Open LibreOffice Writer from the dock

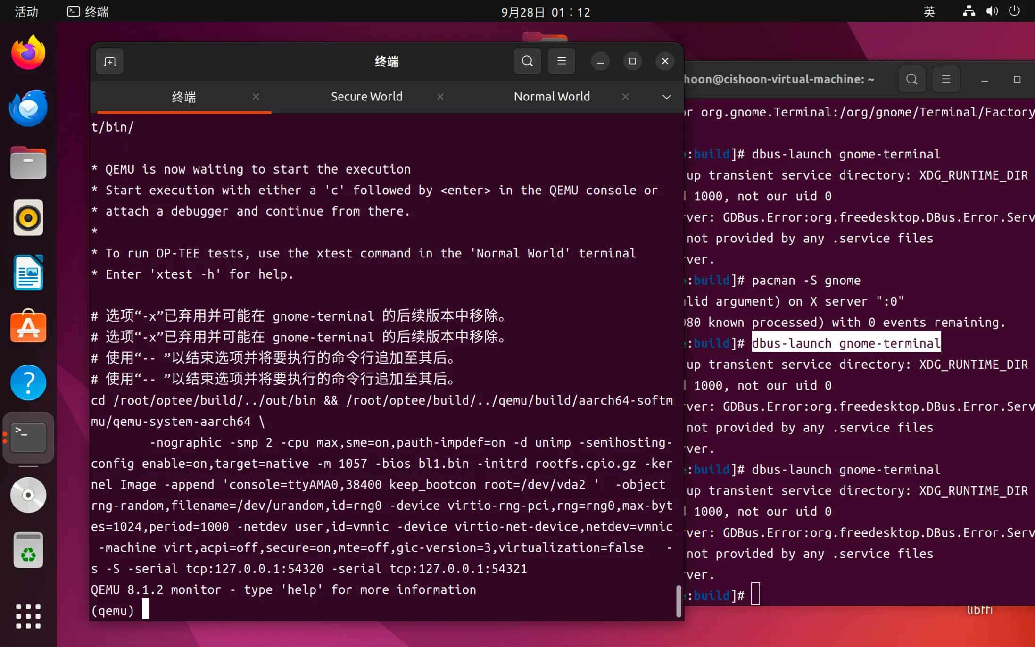[28, 273]
